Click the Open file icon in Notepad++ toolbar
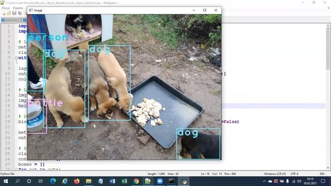 (9, 13)
